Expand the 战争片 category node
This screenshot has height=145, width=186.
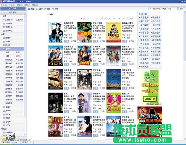(4, 111)
